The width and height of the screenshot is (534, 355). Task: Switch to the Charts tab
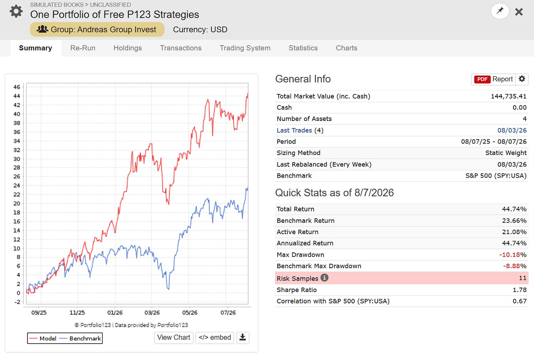tap(347, 48)
